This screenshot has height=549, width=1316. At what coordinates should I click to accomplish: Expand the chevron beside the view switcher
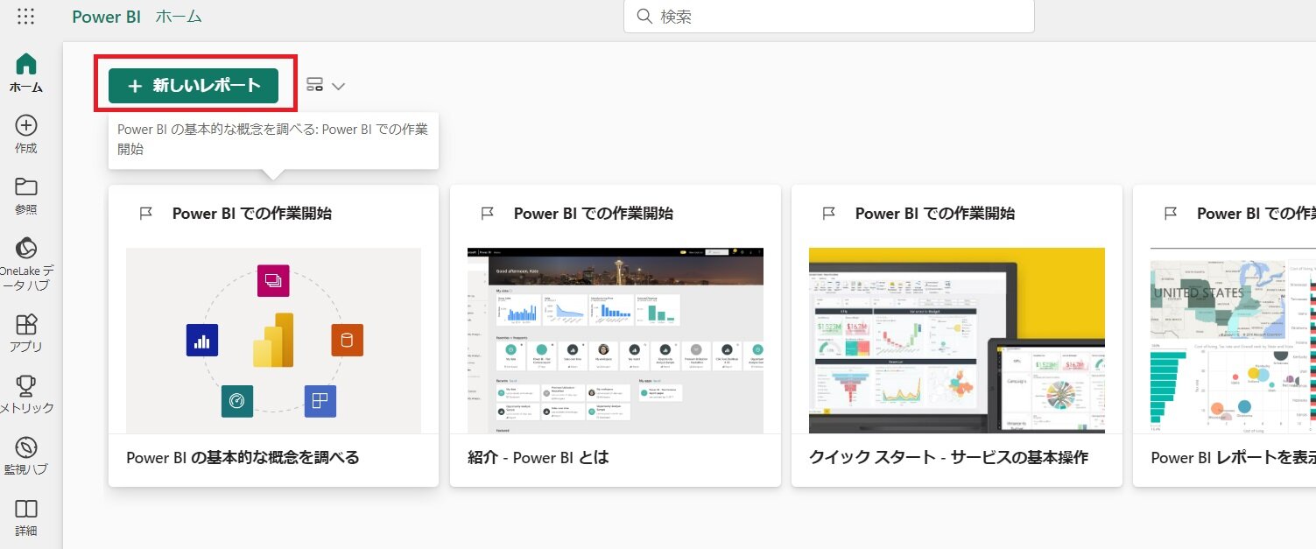point(338,85)
